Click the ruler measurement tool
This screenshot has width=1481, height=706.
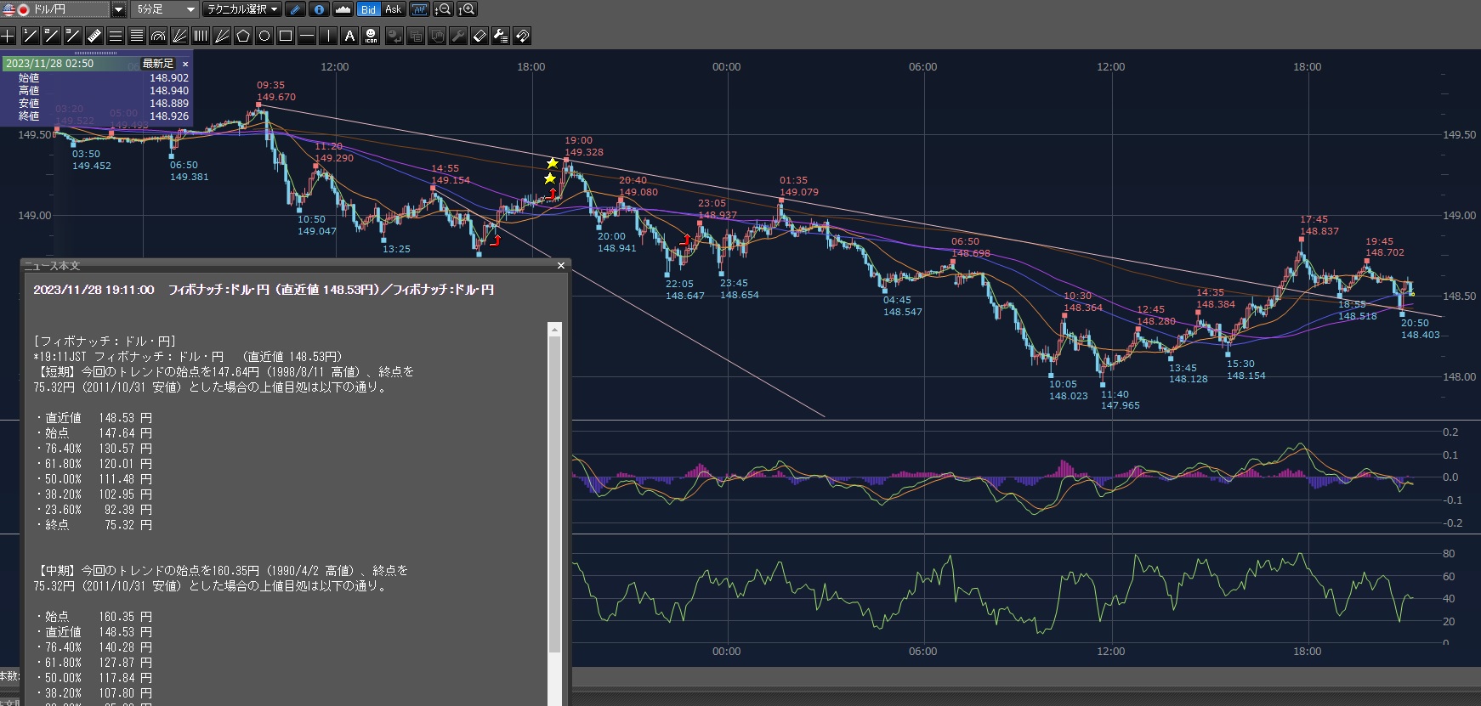pos(94,36)
